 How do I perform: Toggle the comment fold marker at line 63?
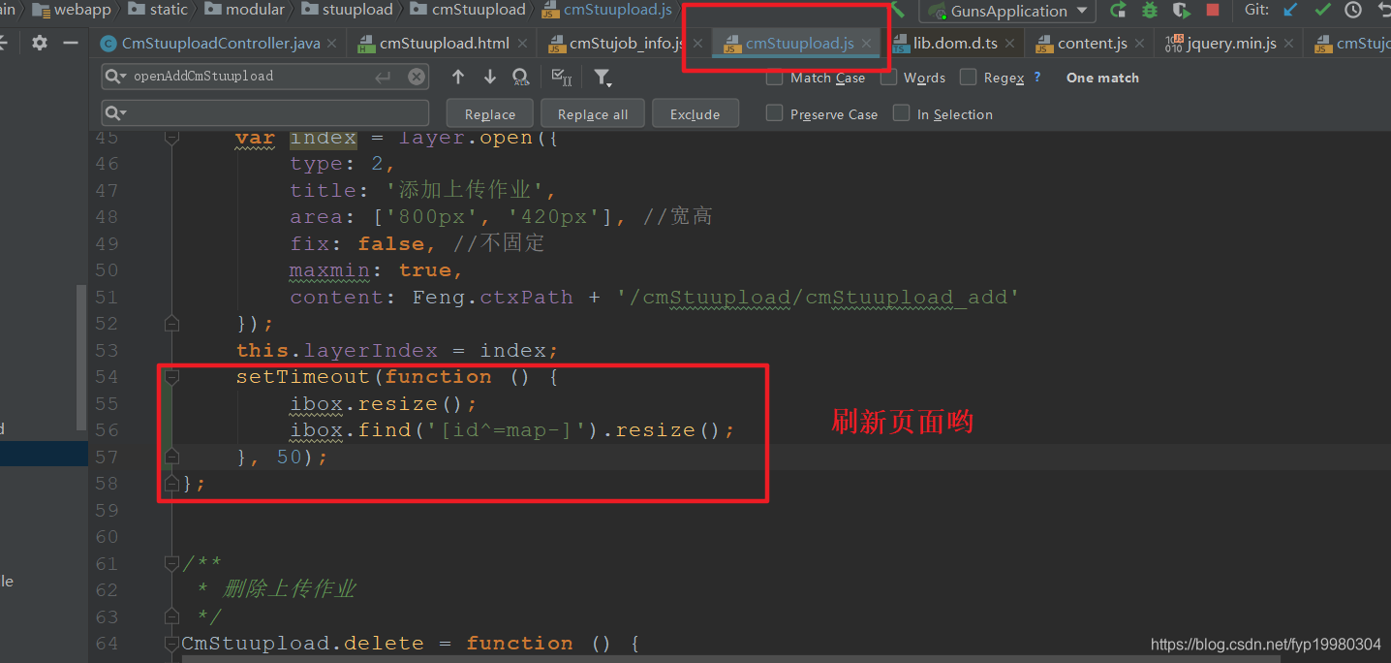point(171,616)
